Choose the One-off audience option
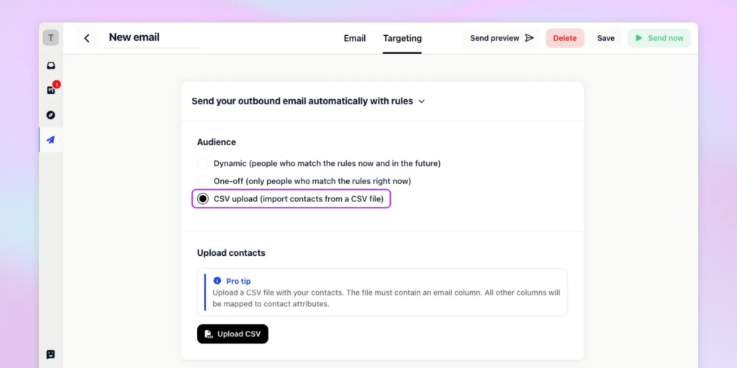 (203, 181)
